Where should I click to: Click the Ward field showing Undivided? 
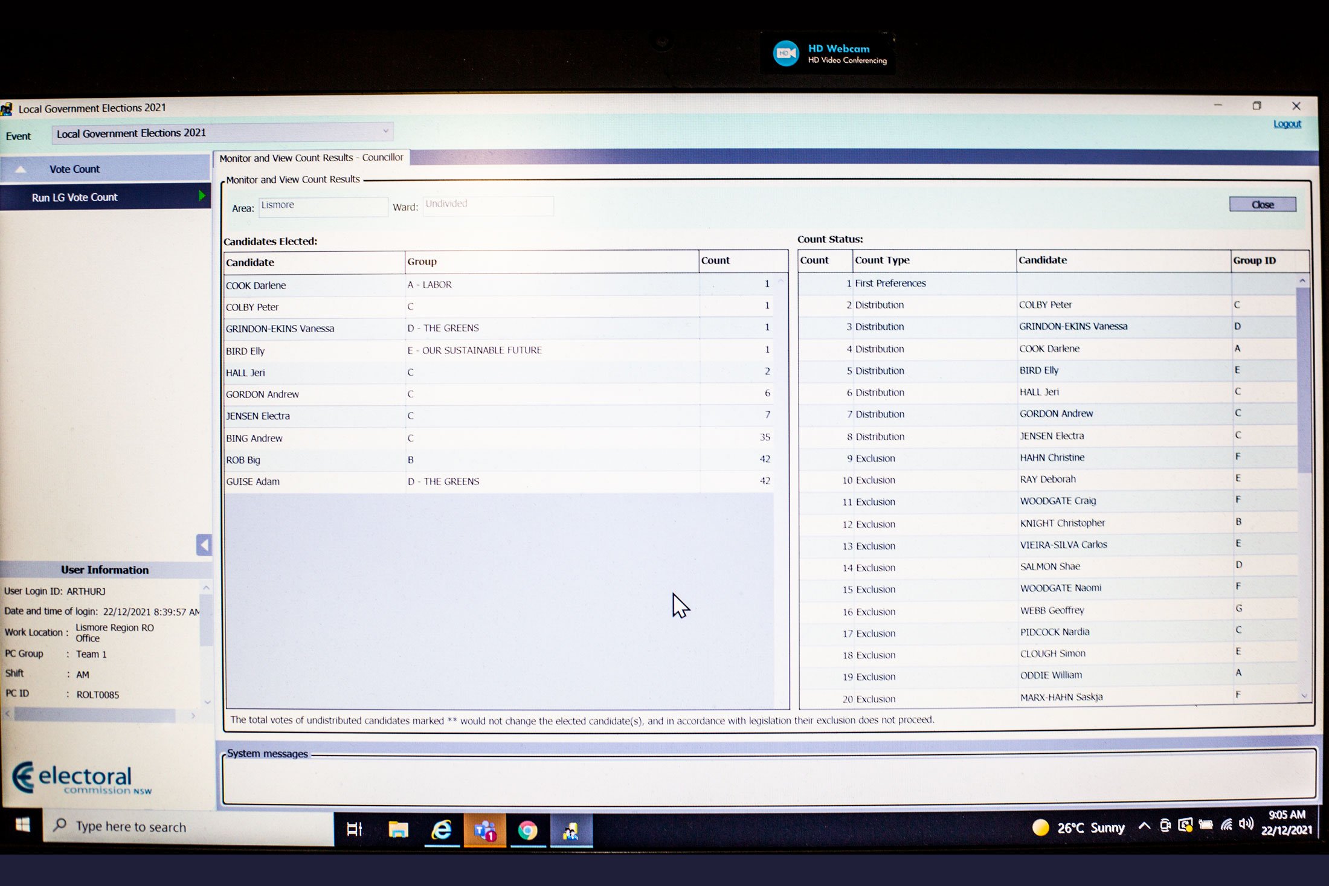click(x=488, y=205)
